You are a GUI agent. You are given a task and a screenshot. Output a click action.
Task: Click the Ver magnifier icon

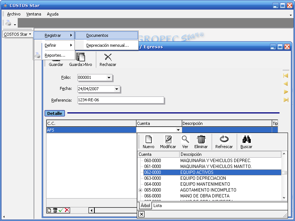point(185,140)
